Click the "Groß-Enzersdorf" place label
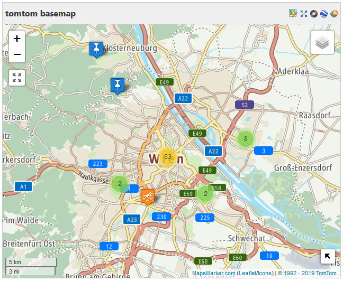This screenshot has height=281, width=343. pos(303,167)
